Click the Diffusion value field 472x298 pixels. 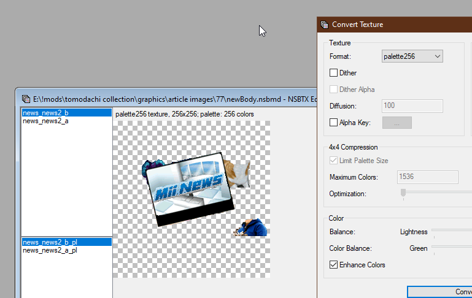coord(412,106)
